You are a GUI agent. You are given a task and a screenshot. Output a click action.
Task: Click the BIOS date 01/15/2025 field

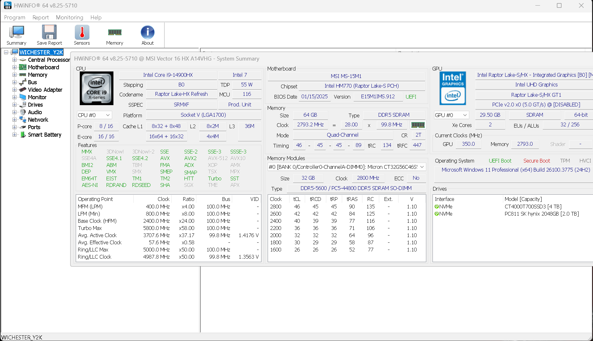314,97
